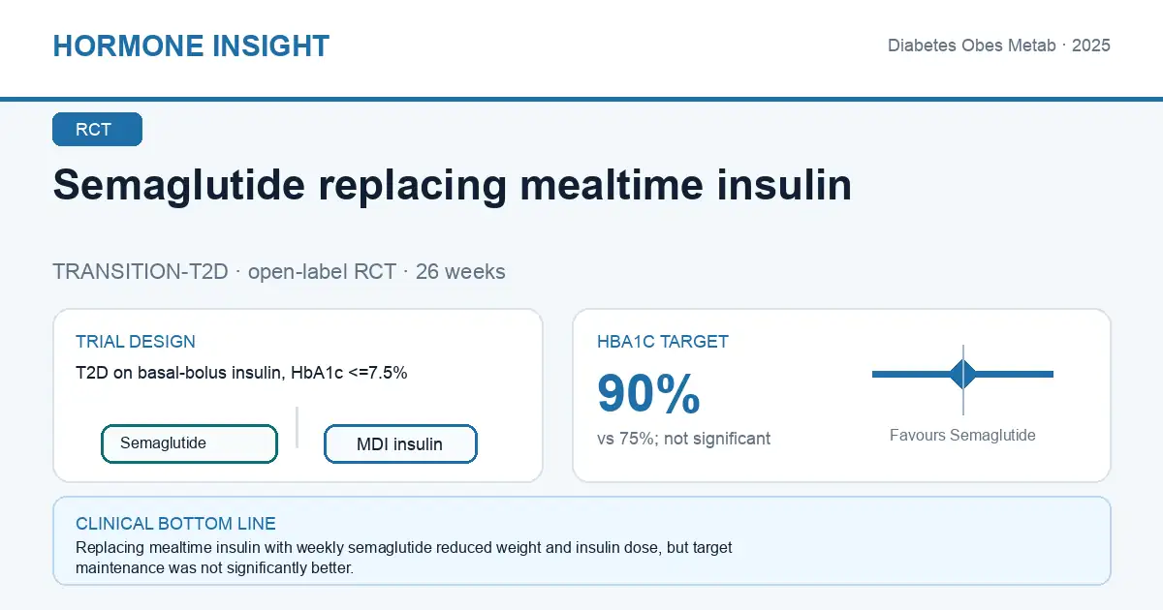The image size is (1163, 610).
Task: Click the MDI insulin arm box
Action: tap(400, 444)
